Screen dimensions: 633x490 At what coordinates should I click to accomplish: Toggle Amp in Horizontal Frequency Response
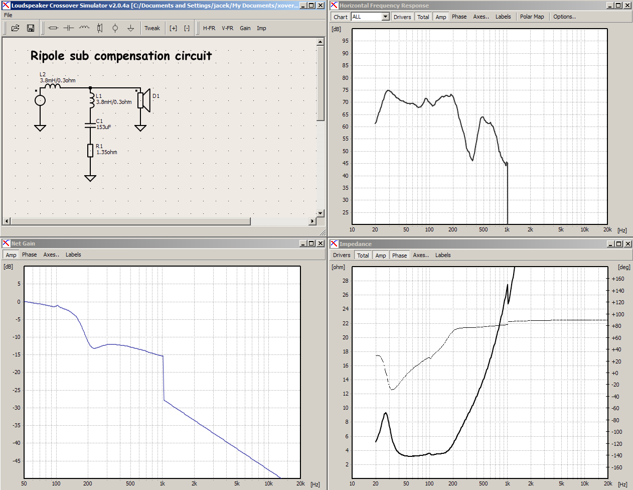pyautogui.click(x=441, y=17)
